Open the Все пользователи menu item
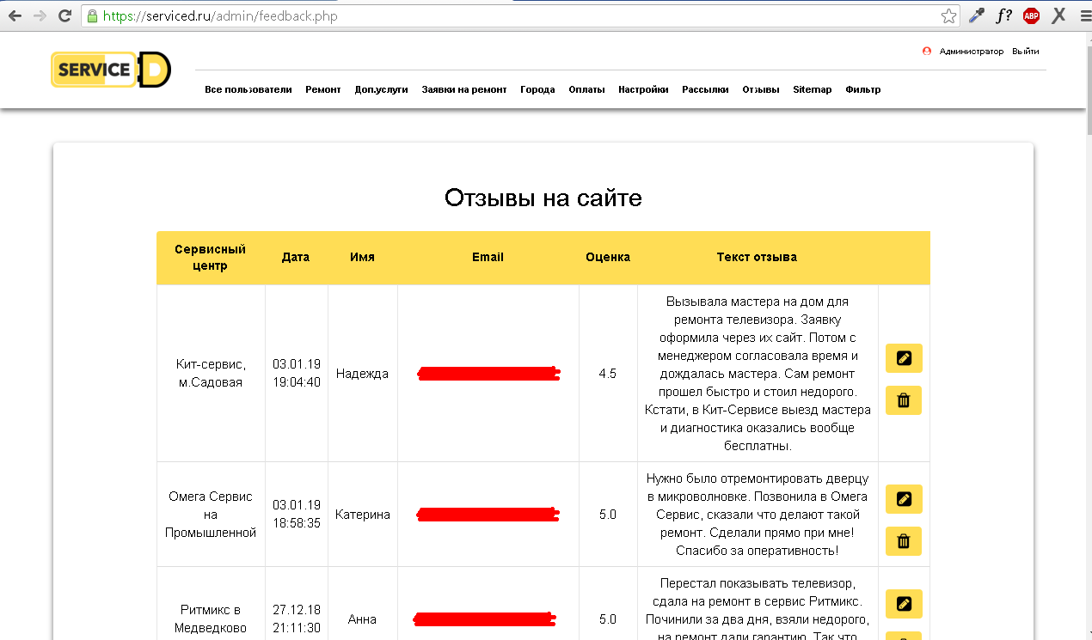The width and height of the screenshot is (1092, 640). tap(248, 89)
